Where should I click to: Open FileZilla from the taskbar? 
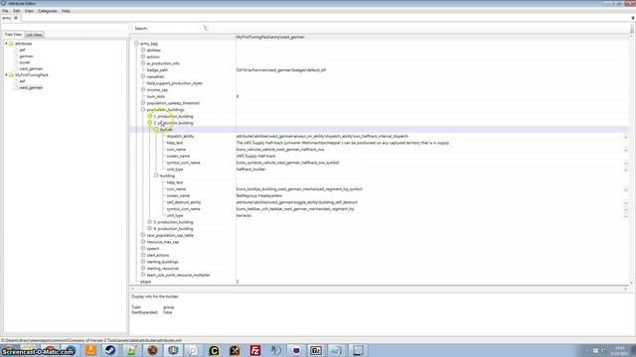tap(255, 350)
